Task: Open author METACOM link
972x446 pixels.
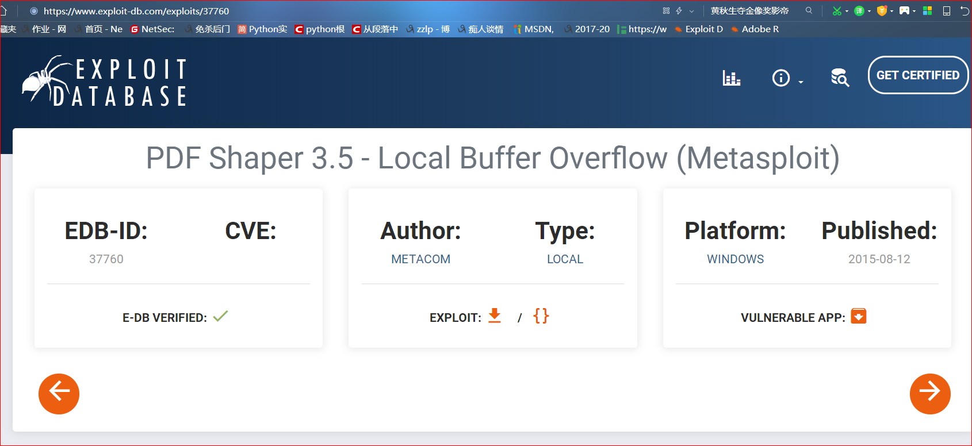Action: [x=420, y=259]
